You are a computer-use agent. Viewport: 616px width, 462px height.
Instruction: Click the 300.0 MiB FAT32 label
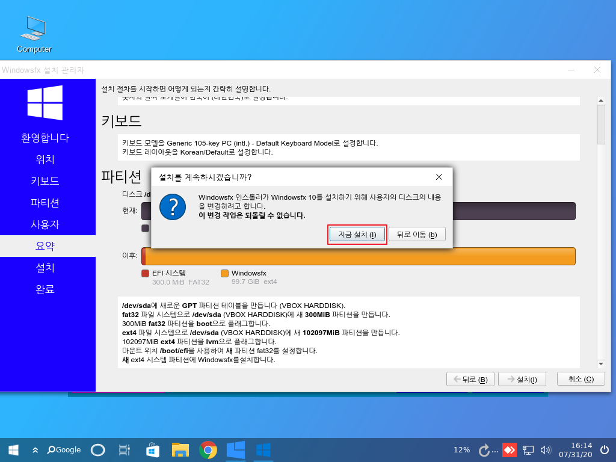click(180, 282)
